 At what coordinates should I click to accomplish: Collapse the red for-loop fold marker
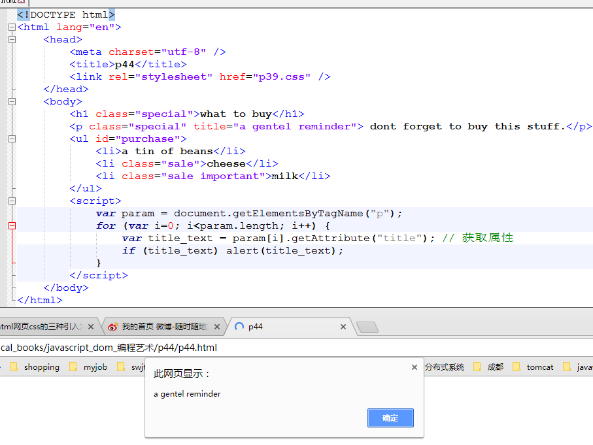coord(12,226)
